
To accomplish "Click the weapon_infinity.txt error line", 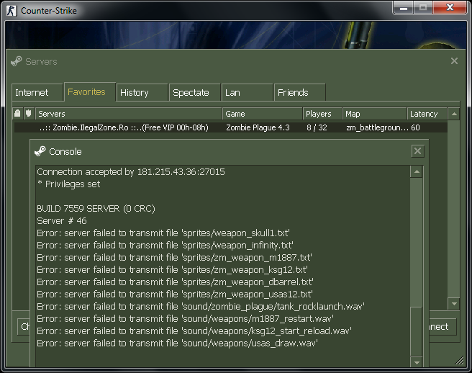I will point(165,246).
